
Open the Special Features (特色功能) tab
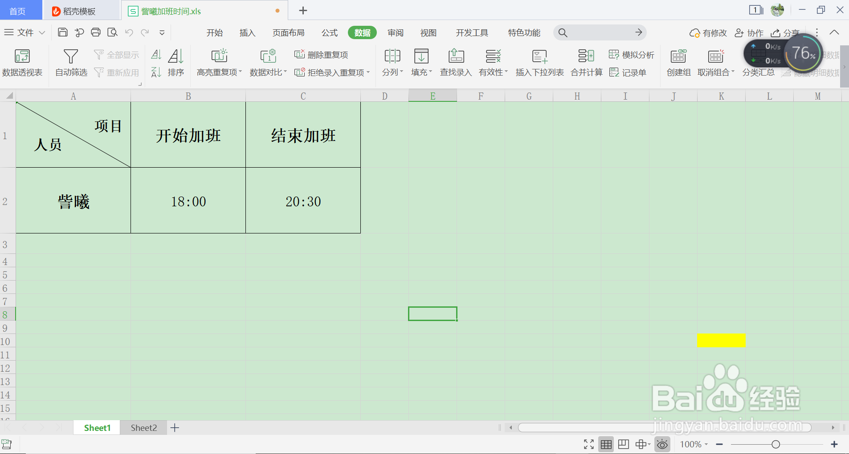(x=524, y=32)
